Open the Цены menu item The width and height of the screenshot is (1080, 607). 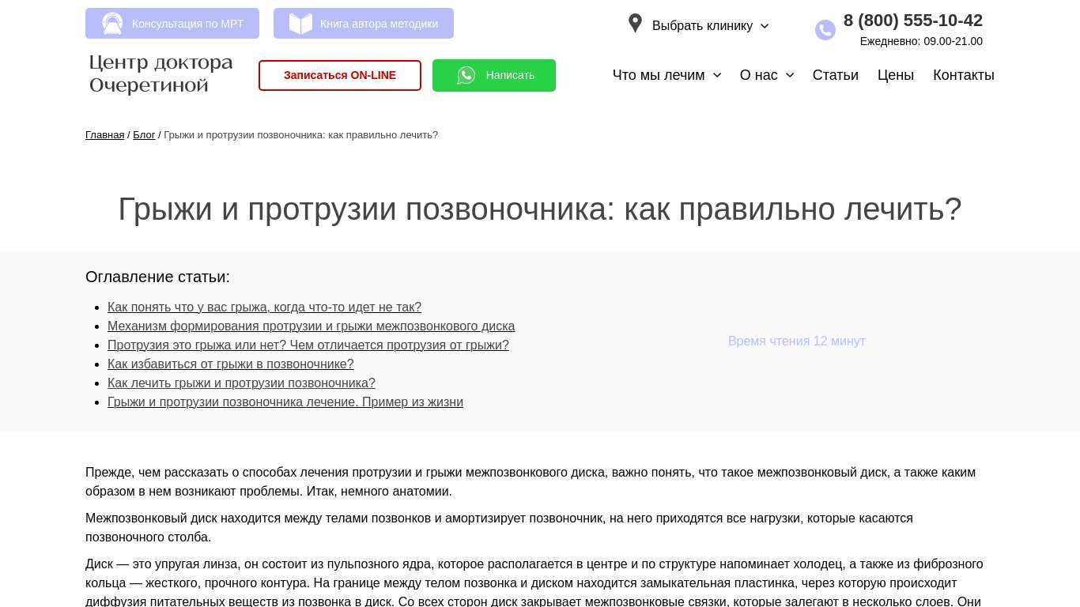[895, 75]
